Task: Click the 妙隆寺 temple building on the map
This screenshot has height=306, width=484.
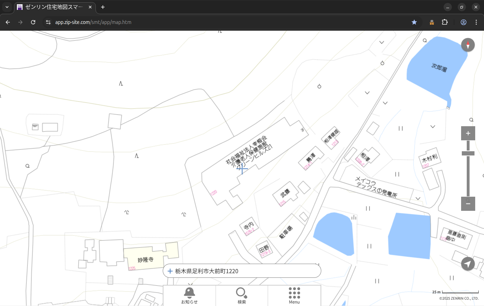Action: pyautogui.click(x=146, y=259)
